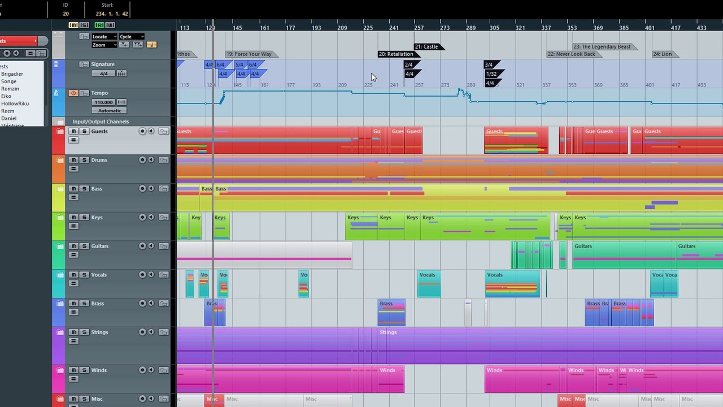Open the Locate marker dropdown
Image resolution: width=723 pixels, height=407 pixels.
103,37
